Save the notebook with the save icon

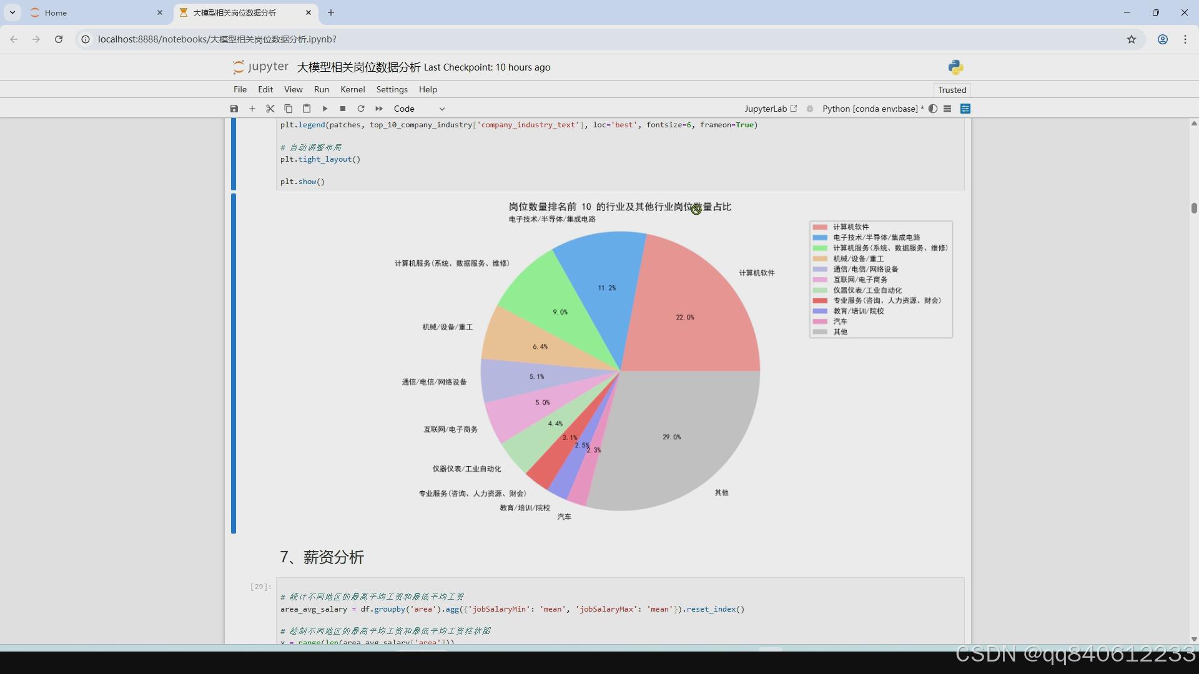click(x=234, y=109)
